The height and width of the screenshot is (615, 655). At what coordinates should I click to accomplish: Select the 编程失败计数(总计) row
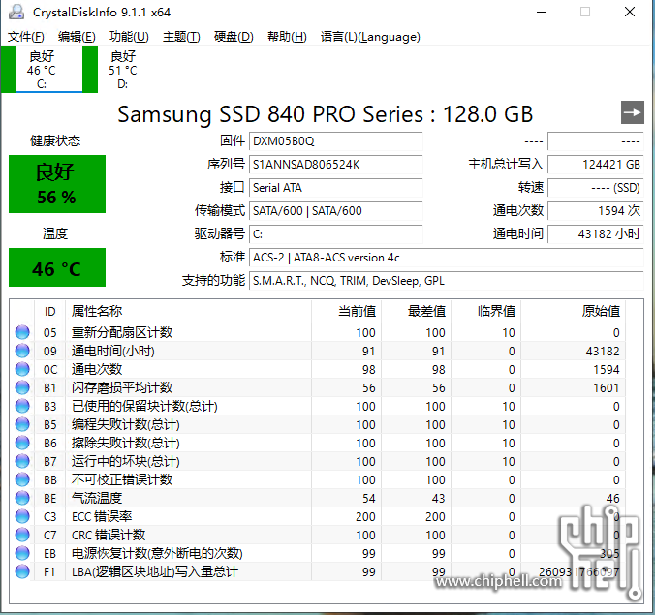coord(318,424)
